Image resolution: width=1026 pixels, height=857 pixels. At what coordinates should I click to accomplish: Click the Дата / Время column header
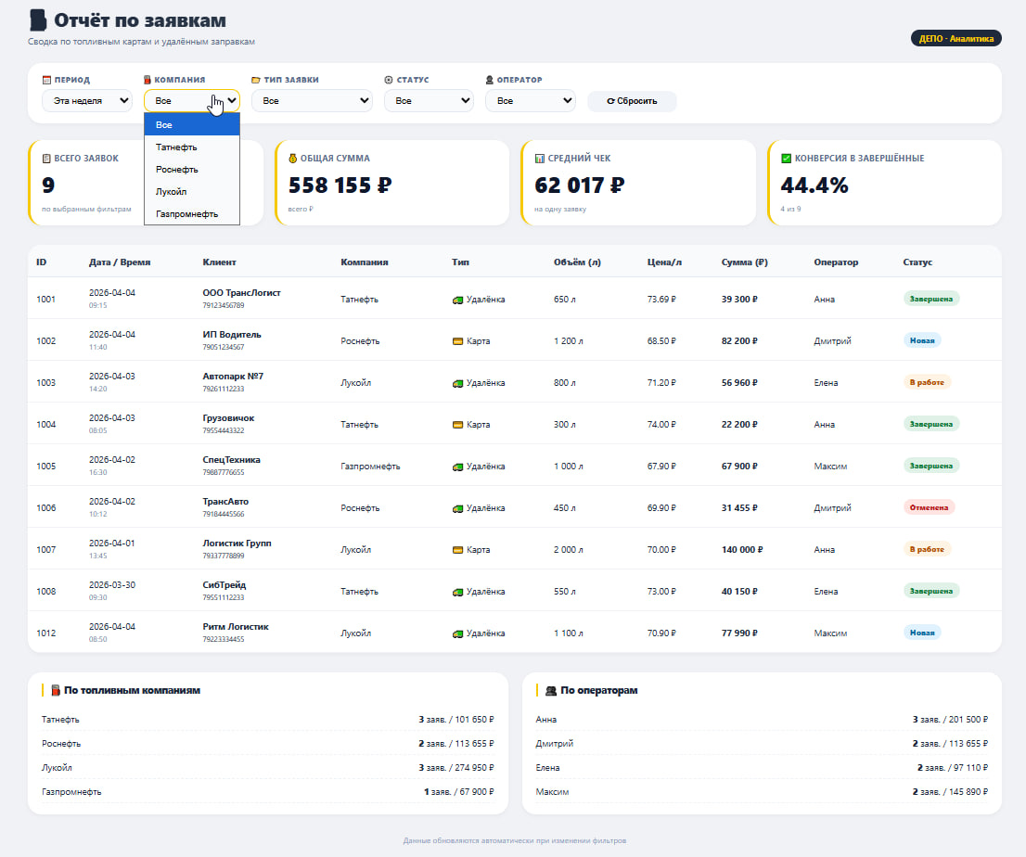tap(120, 262)
